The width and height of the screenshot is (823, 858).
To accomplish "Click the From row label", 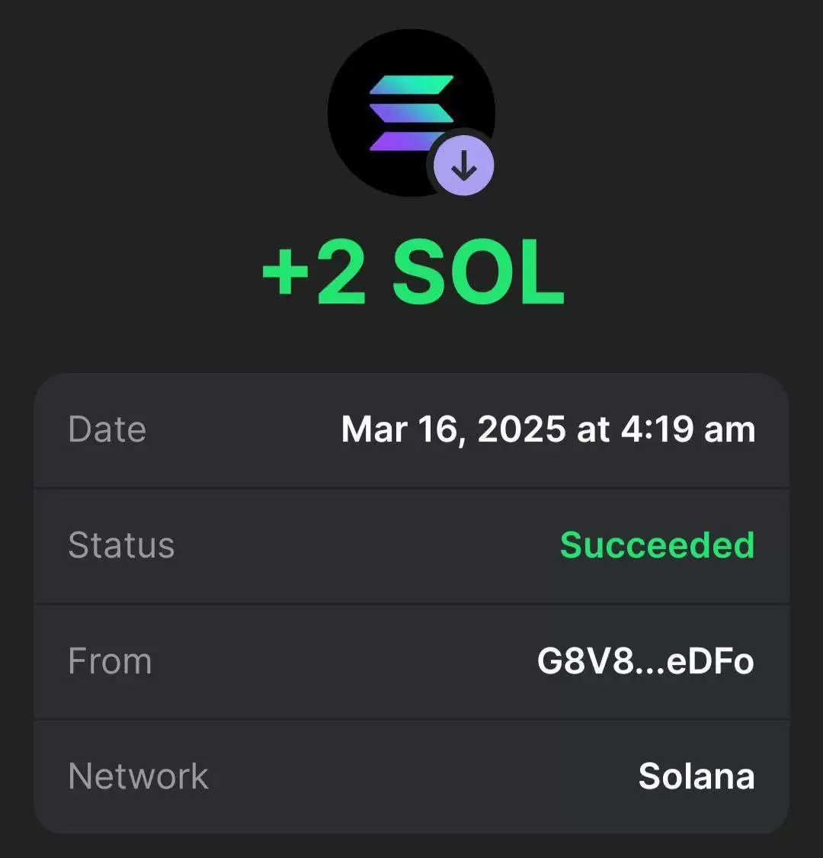I will [x=110, y=661].
